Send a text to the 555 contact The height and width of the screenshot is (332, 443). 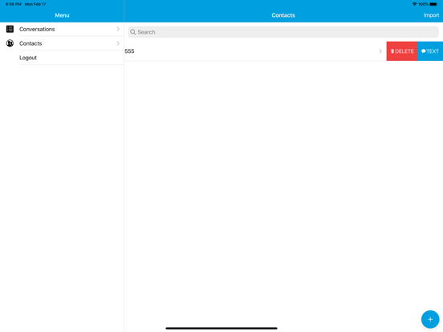(x=430, y=51)
